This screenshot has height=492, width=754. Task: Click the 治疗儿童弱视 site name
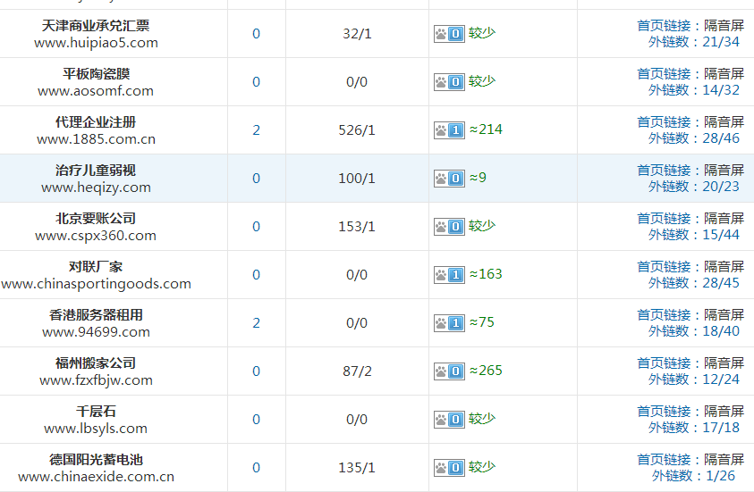(96, 171)
